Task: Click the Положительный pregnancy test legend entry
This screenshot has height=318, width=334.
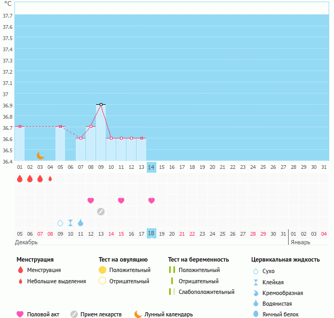Action: click(x=199, y=270)
